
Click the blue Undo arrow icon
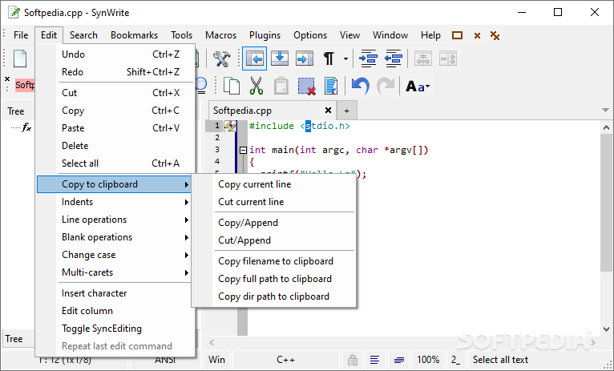[360, 86]
